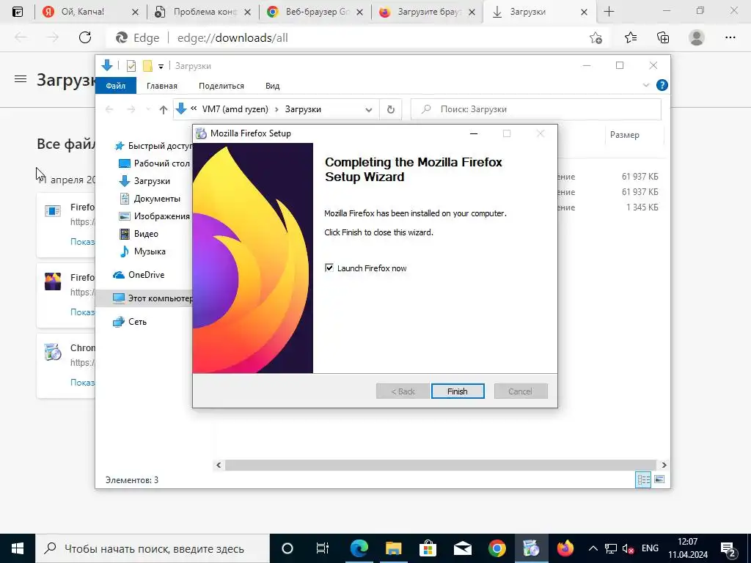Refresh the Загрузки folder view
Screen dimensions: 751x563
(x=390, y=110)
